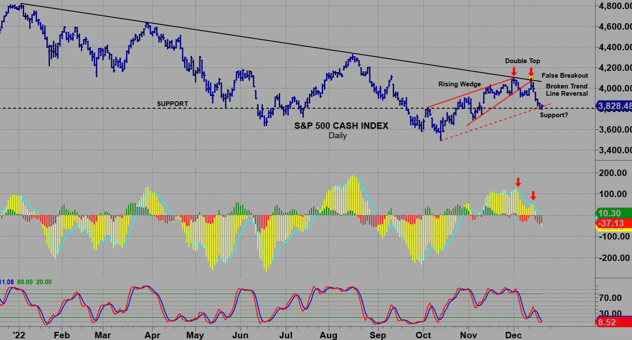Click the SUPPORT label above the dashed line
The width and height of the screenshot is (632, 340).
(172, 104)
